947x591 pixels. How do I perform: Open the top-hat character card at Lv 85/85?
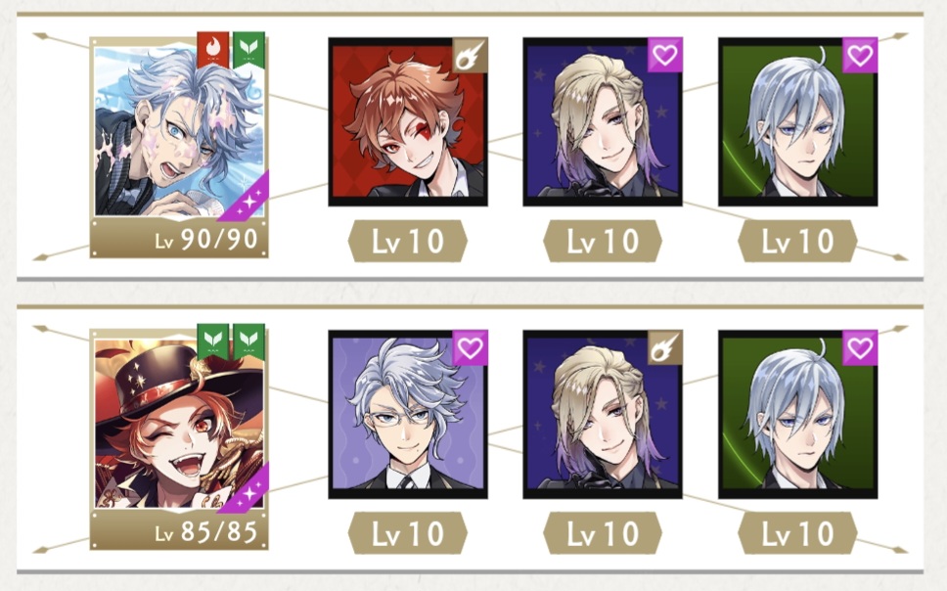pos(179,439)
